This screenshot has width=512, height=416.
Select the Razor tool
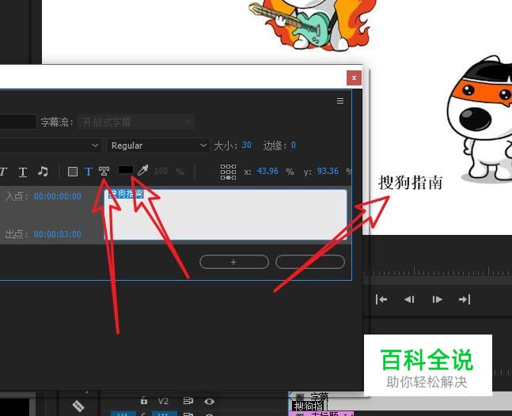(x=78, y=406)
